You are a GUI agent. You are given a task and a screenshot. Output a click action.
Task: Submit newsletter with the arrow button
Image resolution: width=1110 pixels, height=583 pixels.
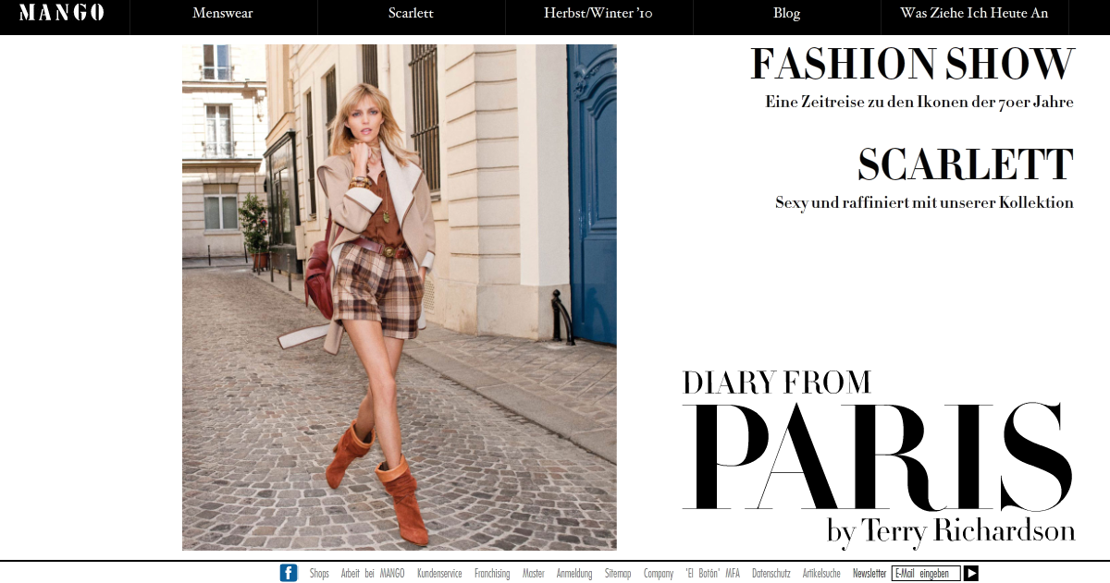tap(971, 574)
